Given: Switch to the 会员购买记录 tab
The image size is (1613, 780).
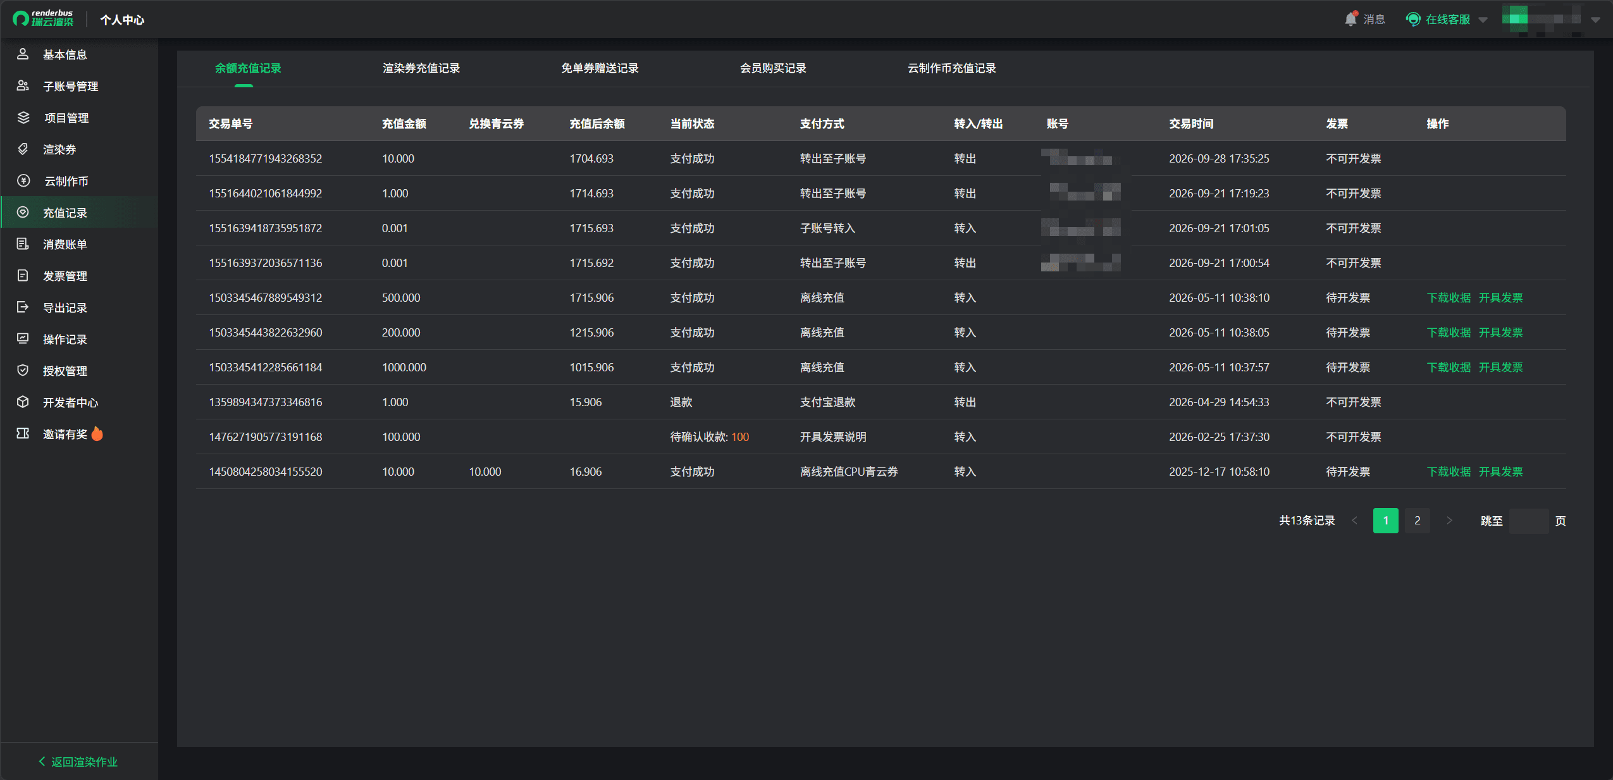Looking at the screenshot, I should 773,68.
